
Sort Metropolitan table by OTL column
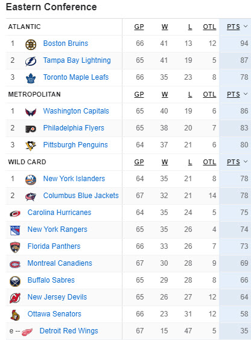point(209,95)
